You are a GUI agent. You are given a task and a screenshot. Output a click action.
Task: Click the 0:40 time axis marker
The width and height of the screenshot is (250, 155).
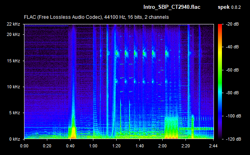click(71, 146)
